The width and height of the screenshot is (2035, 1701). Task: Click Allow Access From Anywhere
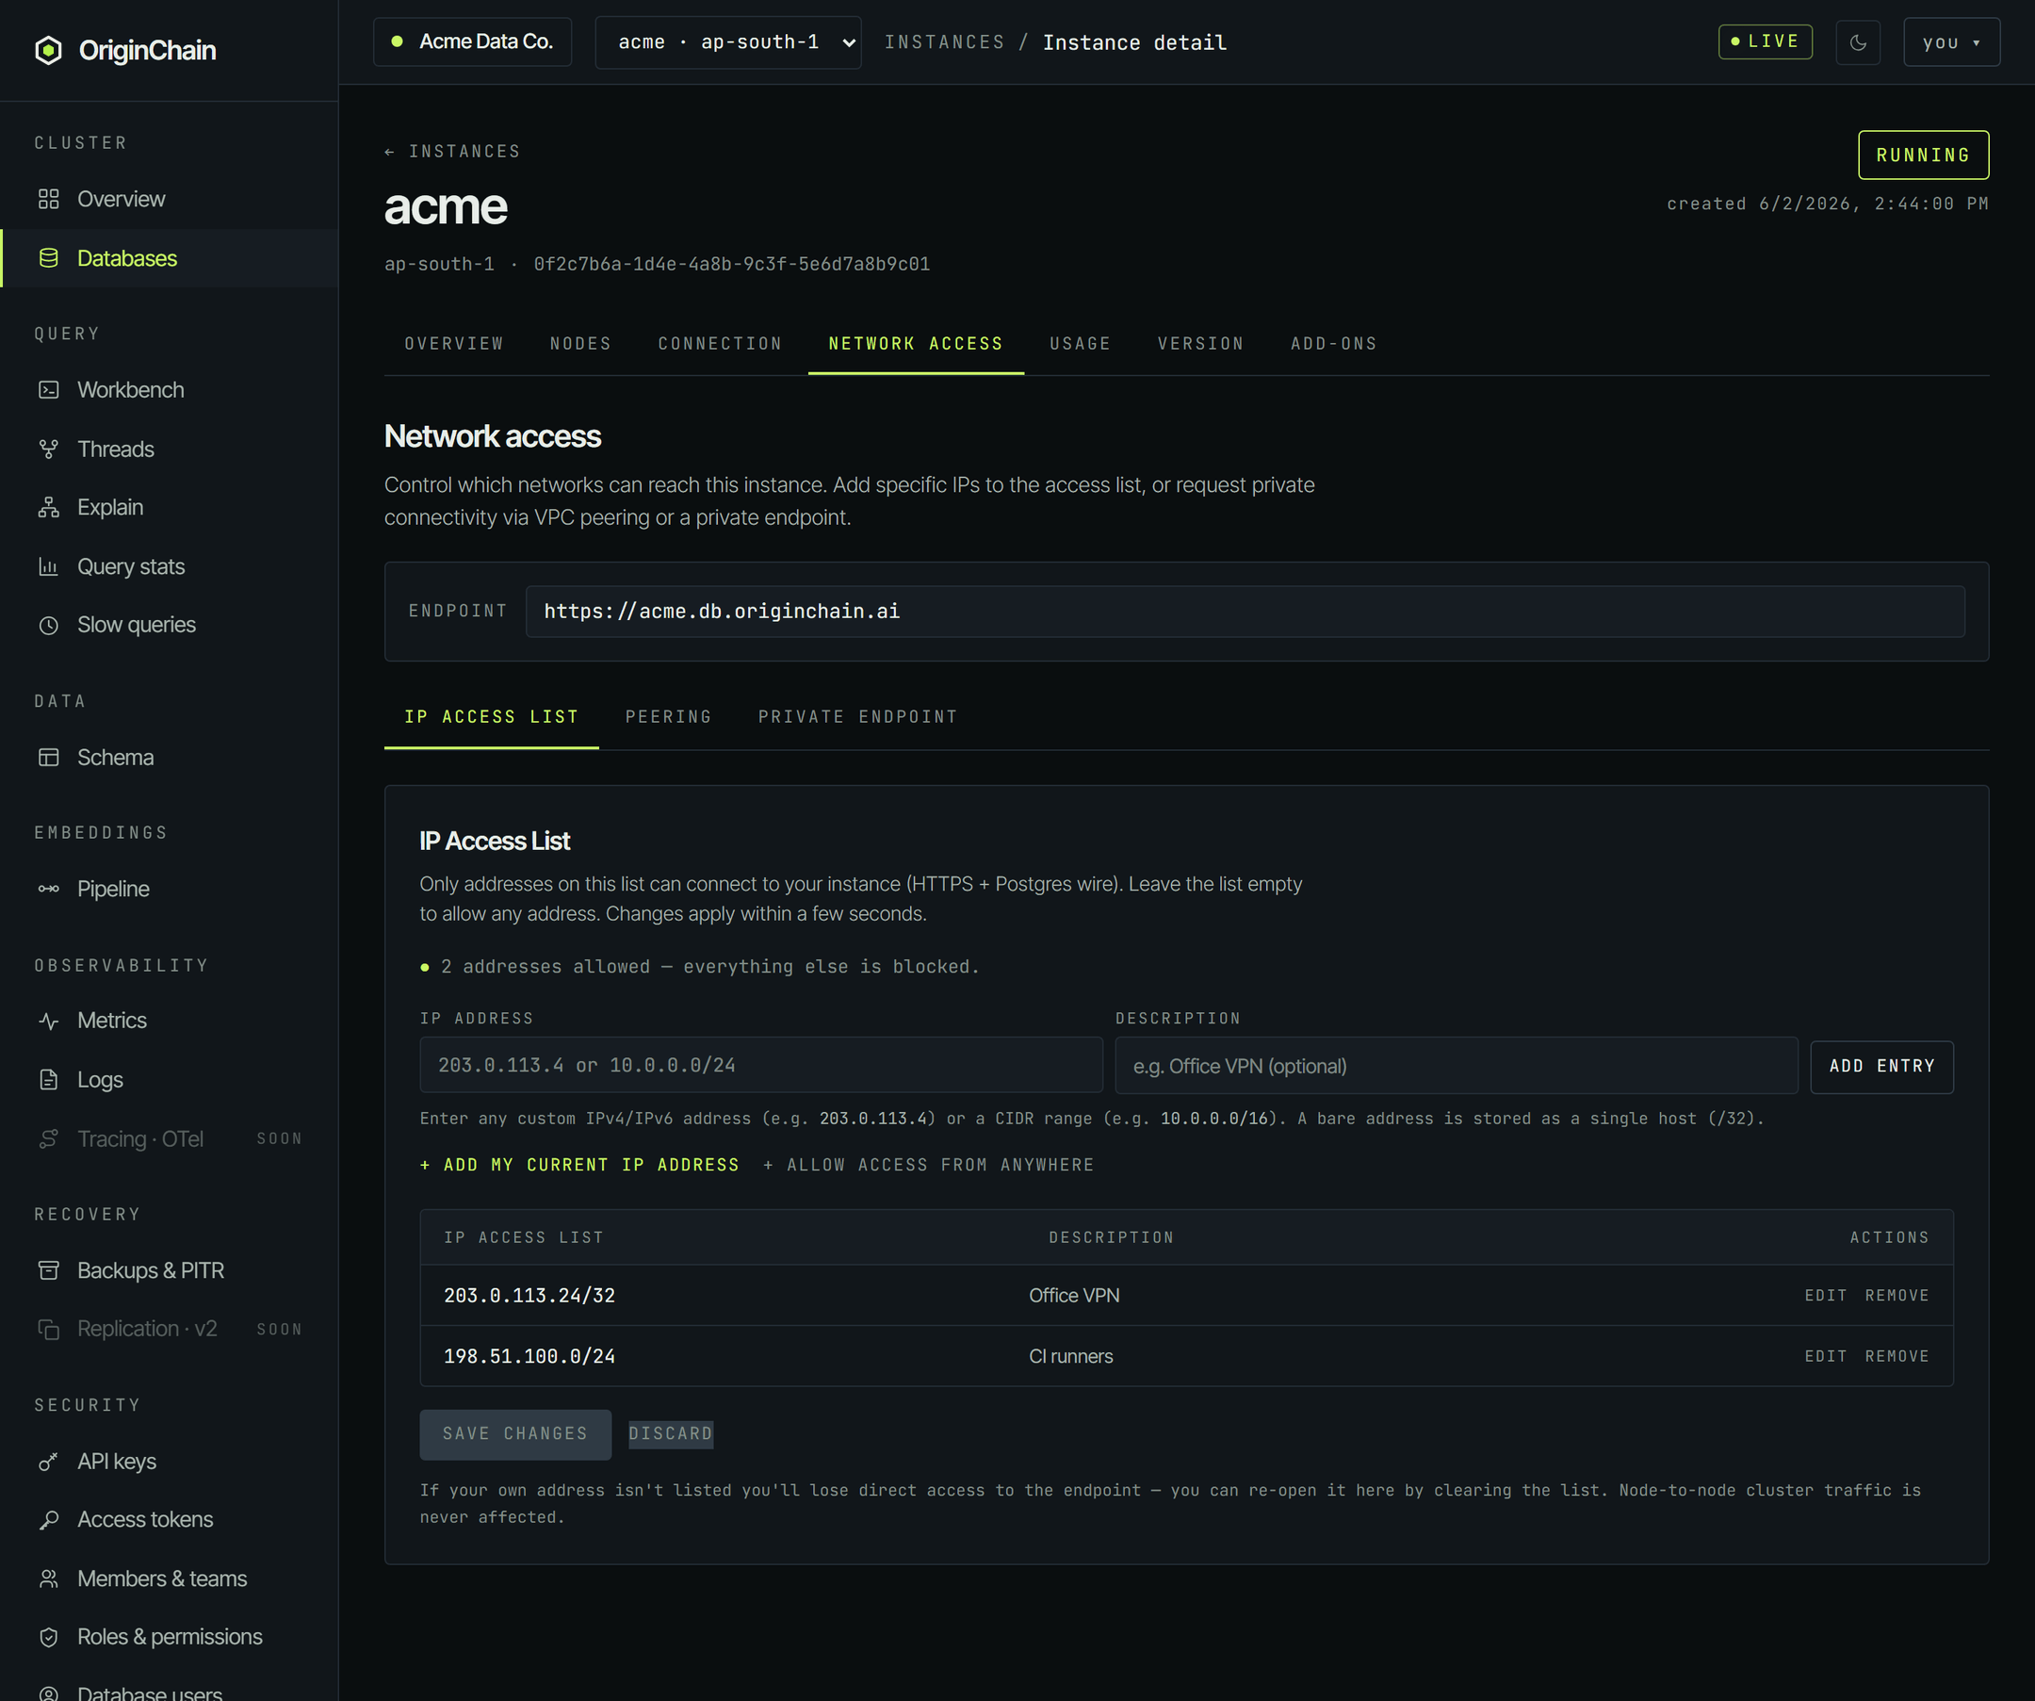point(928,1165)
